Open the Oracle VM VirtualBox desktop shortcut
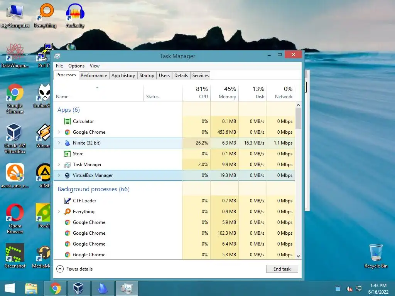 pyautogui.click(x=15, y=138)
